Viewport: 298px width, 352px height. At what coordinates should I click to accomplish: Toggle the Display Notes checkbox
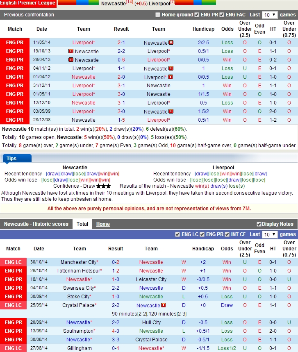259,224
